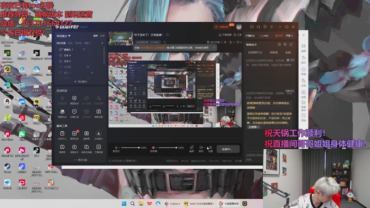The height and width of the screenshot is (208, 370).
Task: Adjust the microphone volume slider
Action: tap(130, 147)
